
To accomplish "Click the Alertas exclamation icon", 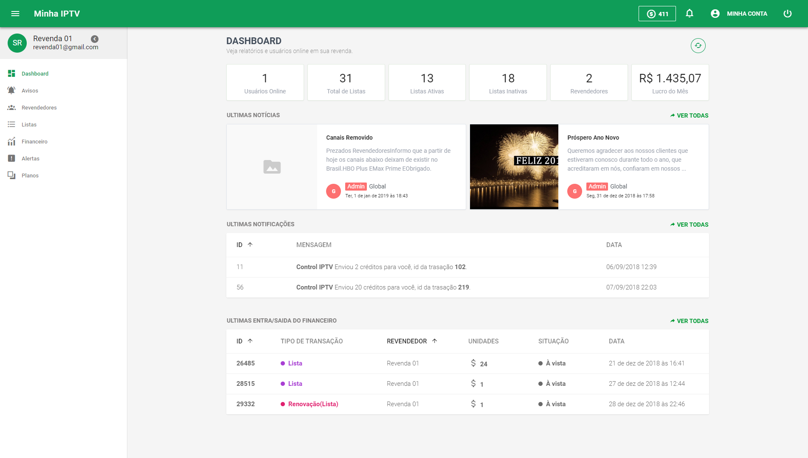I will tap(11, 158).
